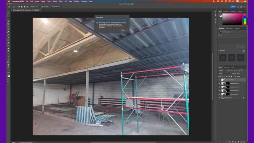This screenshot has width=254, height=143.
Task: Open the Color panel options menu
Action: click(x=246, y=11)
